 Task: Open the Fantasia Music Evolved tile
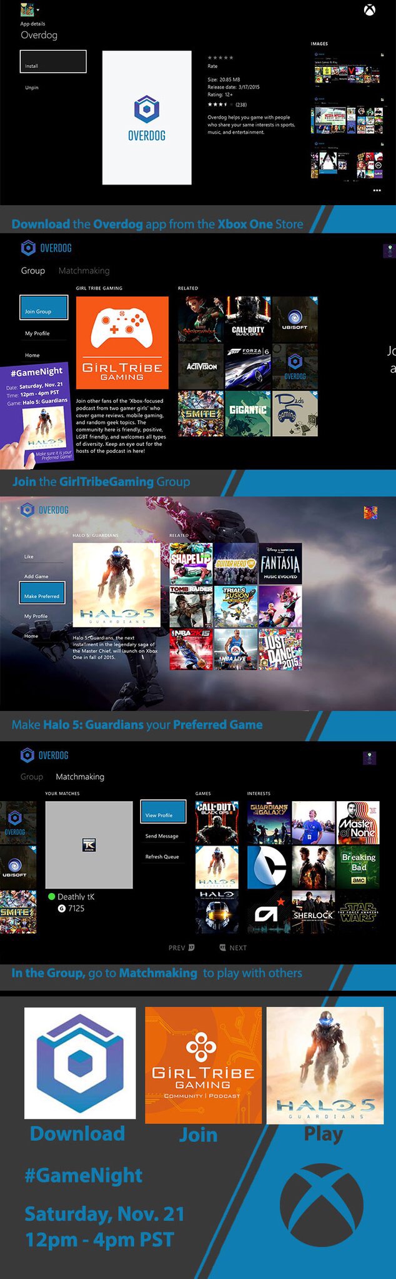[280, 564]
